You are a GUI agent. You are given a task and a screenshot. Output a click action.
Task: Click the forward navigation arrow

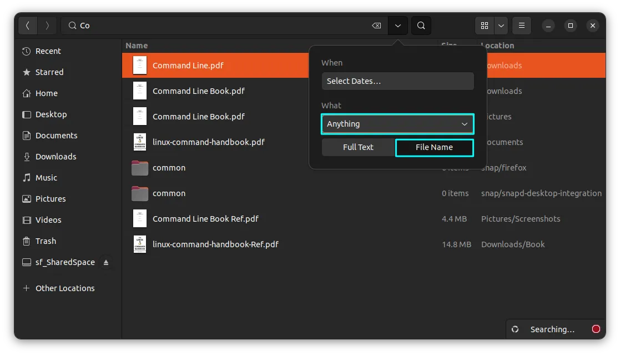(x=47, y=26)
